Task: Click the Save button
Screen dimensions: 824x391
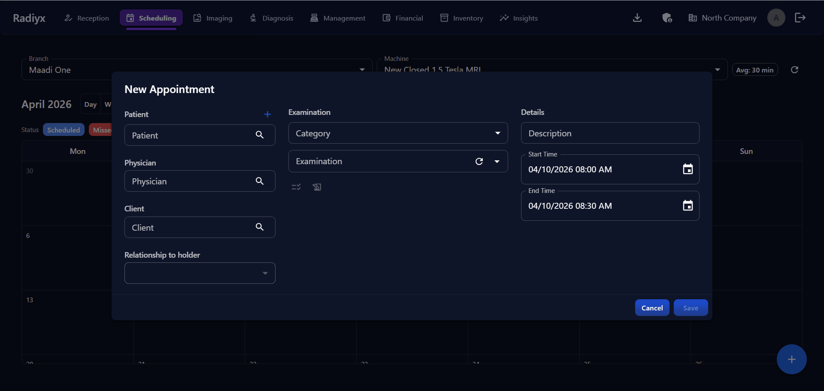Action: [691, 308]
